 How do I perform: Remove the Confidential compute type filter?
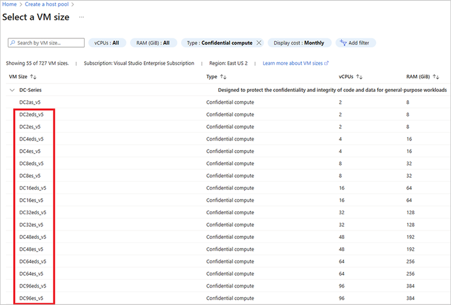[259, 43]
